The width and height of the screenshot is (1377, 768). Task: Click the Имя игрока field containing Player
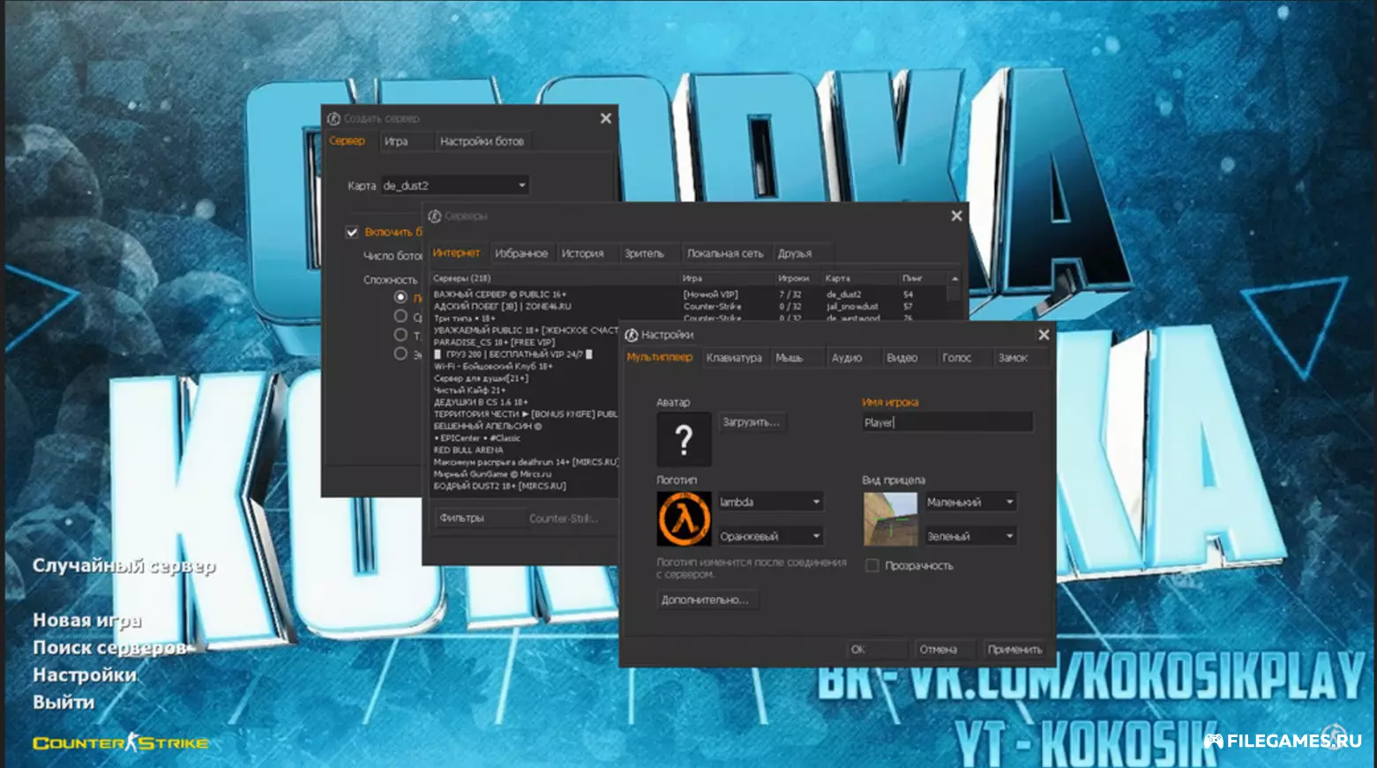pyautogui.click(x=947, y=422)
